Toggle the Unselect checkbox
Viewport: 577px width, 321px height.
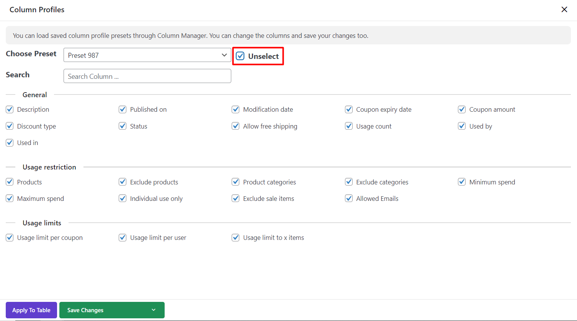point(240,56)
